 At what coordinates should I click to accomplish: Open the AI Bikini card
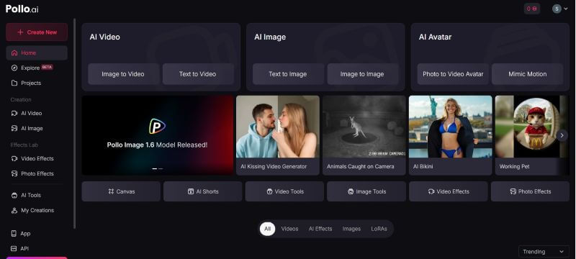[x=451, y=135]
